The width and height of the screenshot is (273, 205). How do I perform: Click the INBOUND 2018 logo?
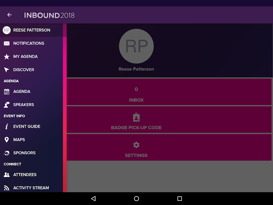(x=49, y=15)
